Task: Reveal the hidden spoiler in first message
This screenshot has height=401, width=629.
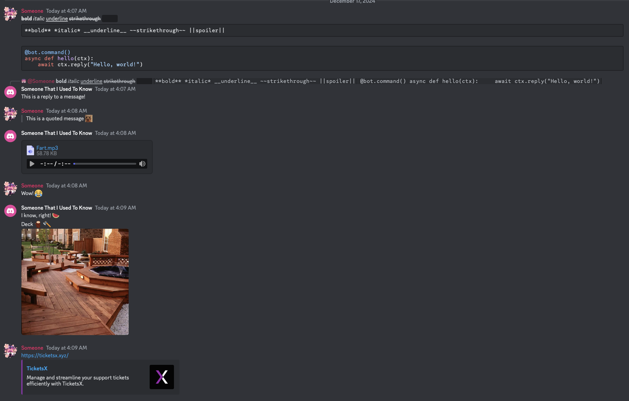Action: (110, 19)
